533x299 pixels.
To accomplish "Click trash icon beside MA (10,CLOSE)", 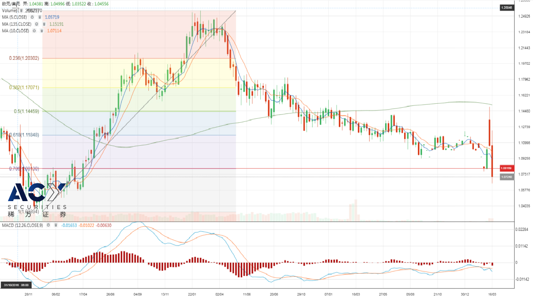I will (41, 31).
